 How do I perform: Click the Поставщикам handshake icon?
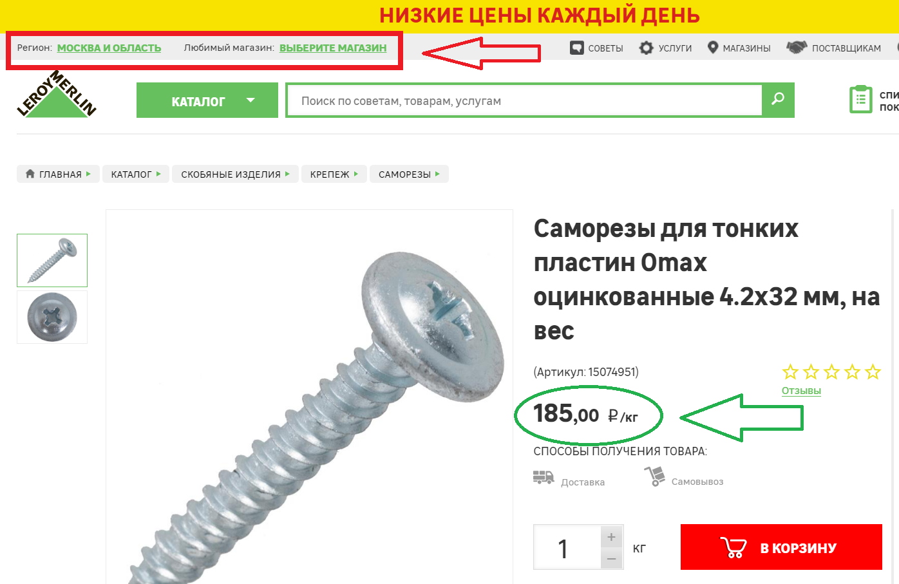coord(797,48)
